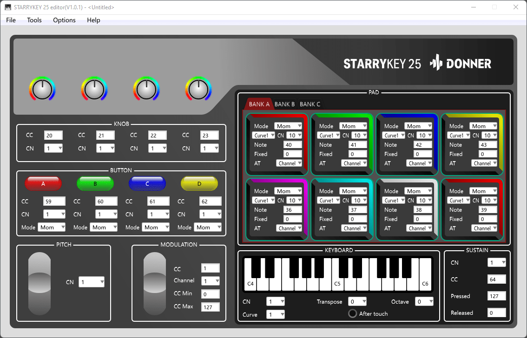Enable the After touch option
Screen dimensions: 527x338
coord(352,313)
